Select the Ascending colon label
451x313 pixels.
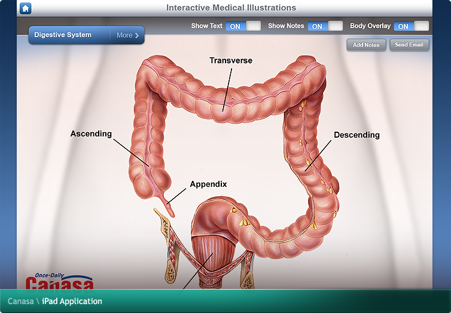pyautogui.click(x=91, y=133)
